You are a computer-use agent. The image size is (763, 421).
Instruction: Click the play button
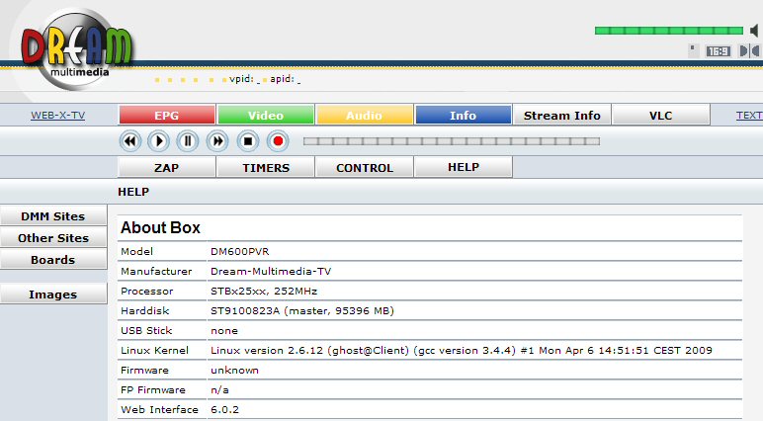coord(159,141)
